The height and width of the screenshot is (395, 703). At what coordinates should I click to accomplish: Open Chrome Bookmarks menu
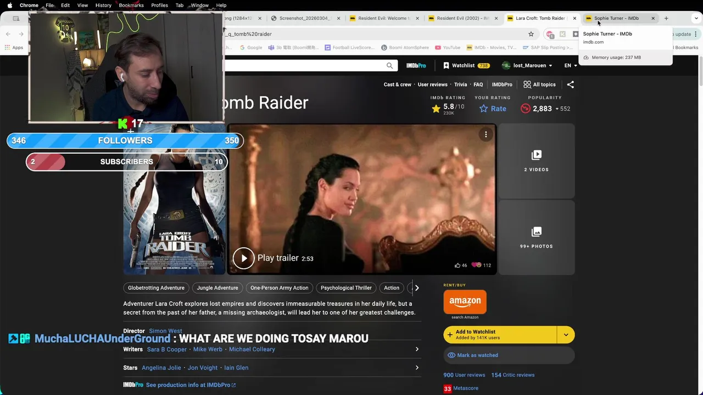[131, 5]
